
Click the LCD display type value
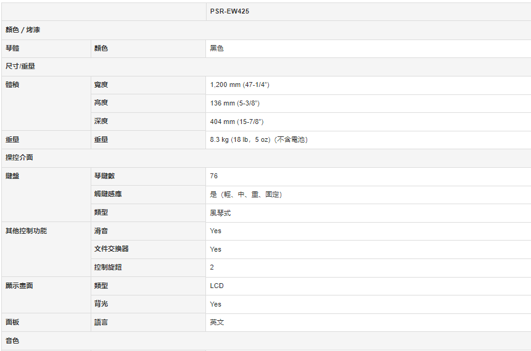tap(216, 286)
